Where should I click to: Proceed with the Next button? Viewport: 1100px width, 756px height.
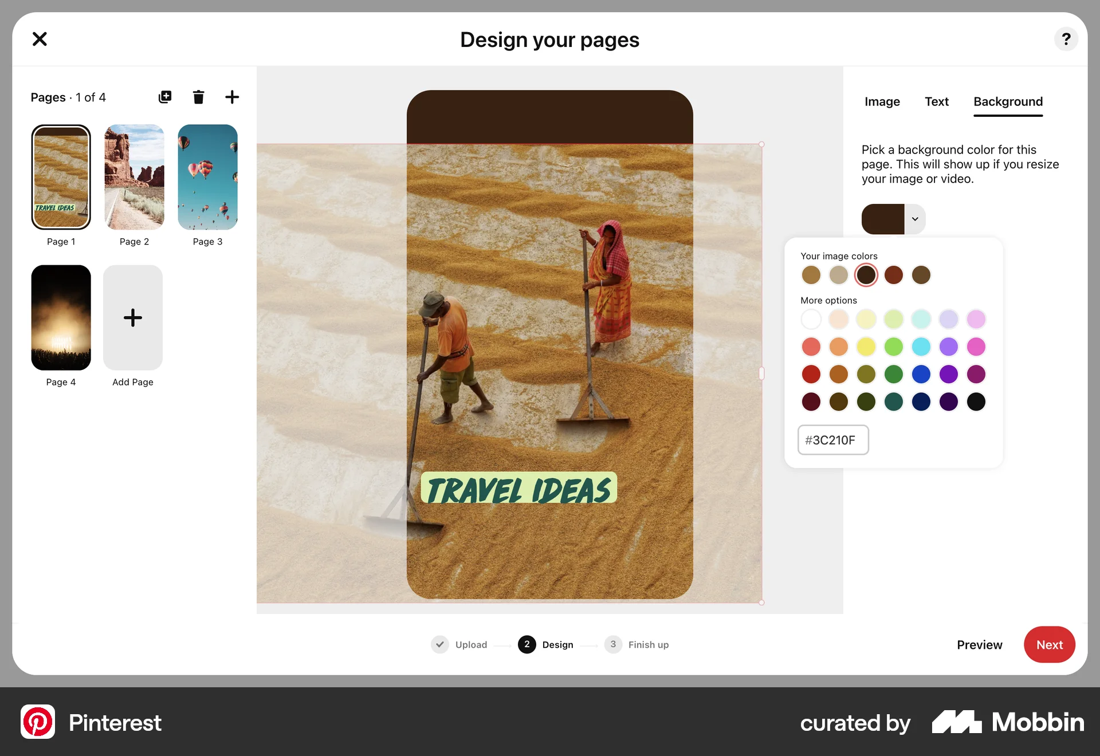(x=1049, y=644)
